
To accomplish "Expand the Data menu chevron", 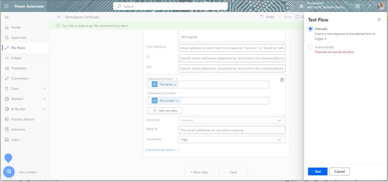I will click(45, 89).
